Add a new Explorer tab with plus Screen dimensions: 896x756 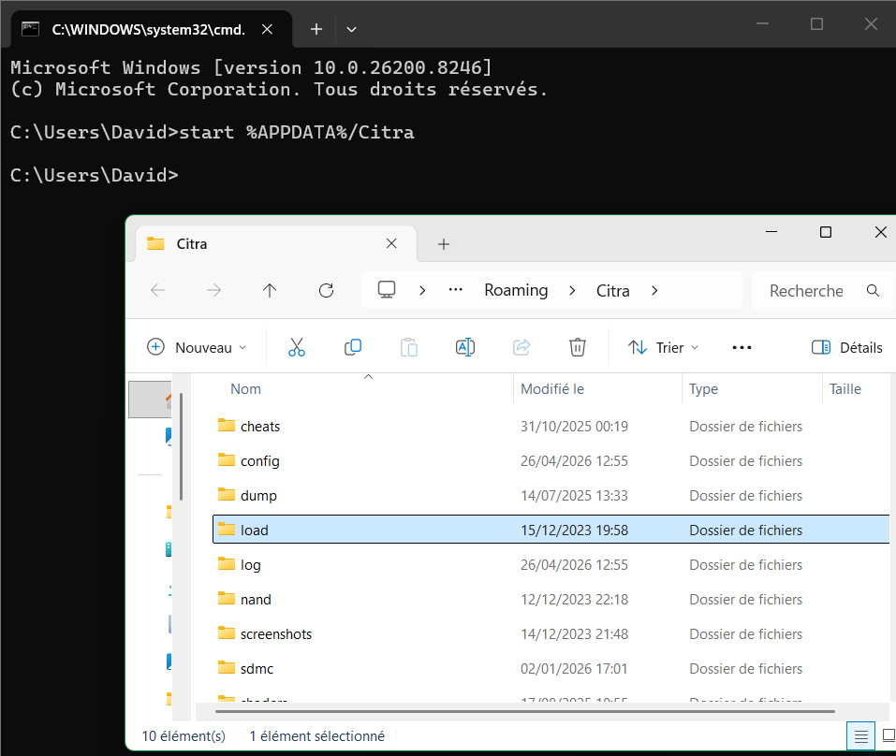[x=444, y=244]
